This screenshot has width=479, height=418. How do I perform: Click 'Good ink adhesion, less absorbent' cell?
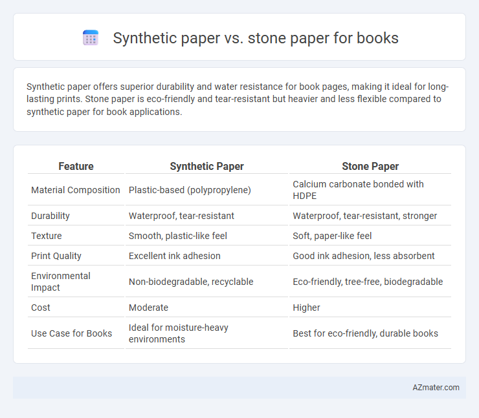(x=364, y=256)
